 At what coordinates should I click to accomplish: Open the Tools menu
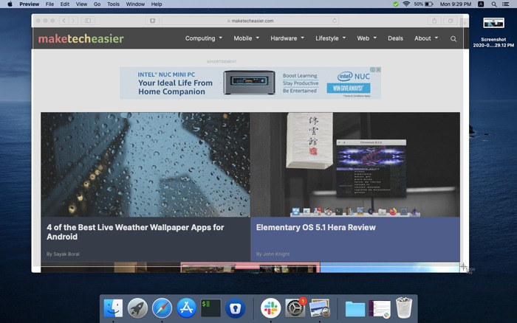click(113, 4)
